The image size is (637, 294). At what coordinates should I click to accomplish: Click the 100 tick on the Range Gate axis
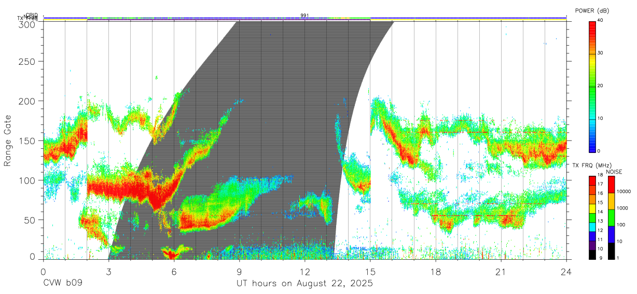tap(28, 180)
